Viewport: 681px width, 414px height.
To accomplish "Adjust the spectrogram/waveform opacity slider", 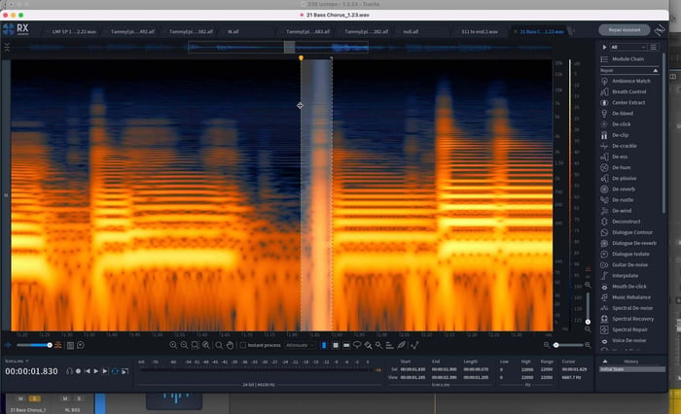I will [34, 345].
